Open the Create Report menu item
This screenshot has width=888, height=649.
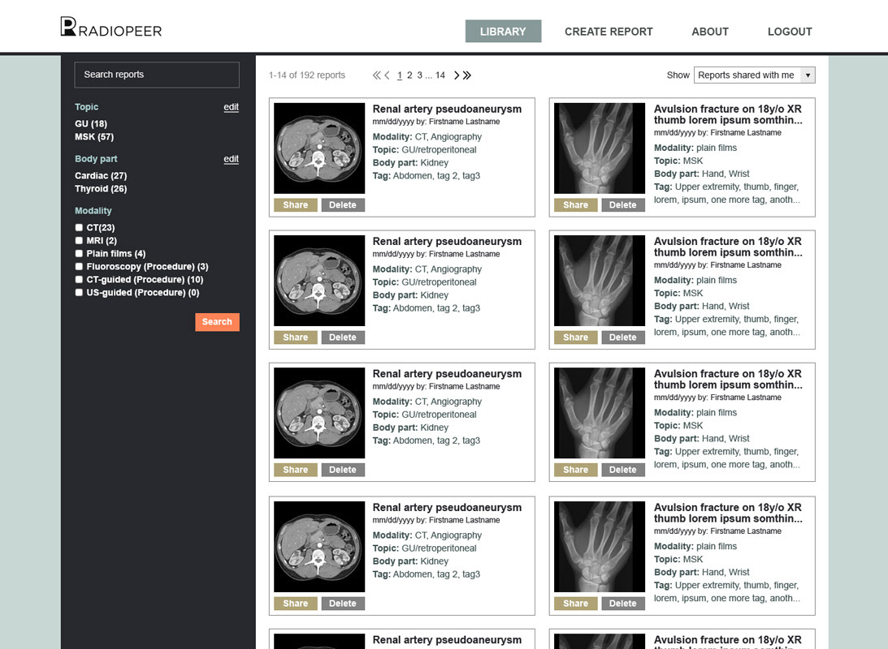(609, 32)
